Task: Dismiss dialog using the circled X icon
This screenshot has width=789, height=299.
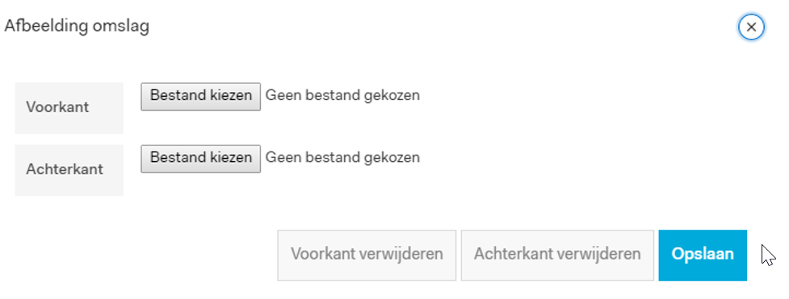Action: (x=751, y=27)
